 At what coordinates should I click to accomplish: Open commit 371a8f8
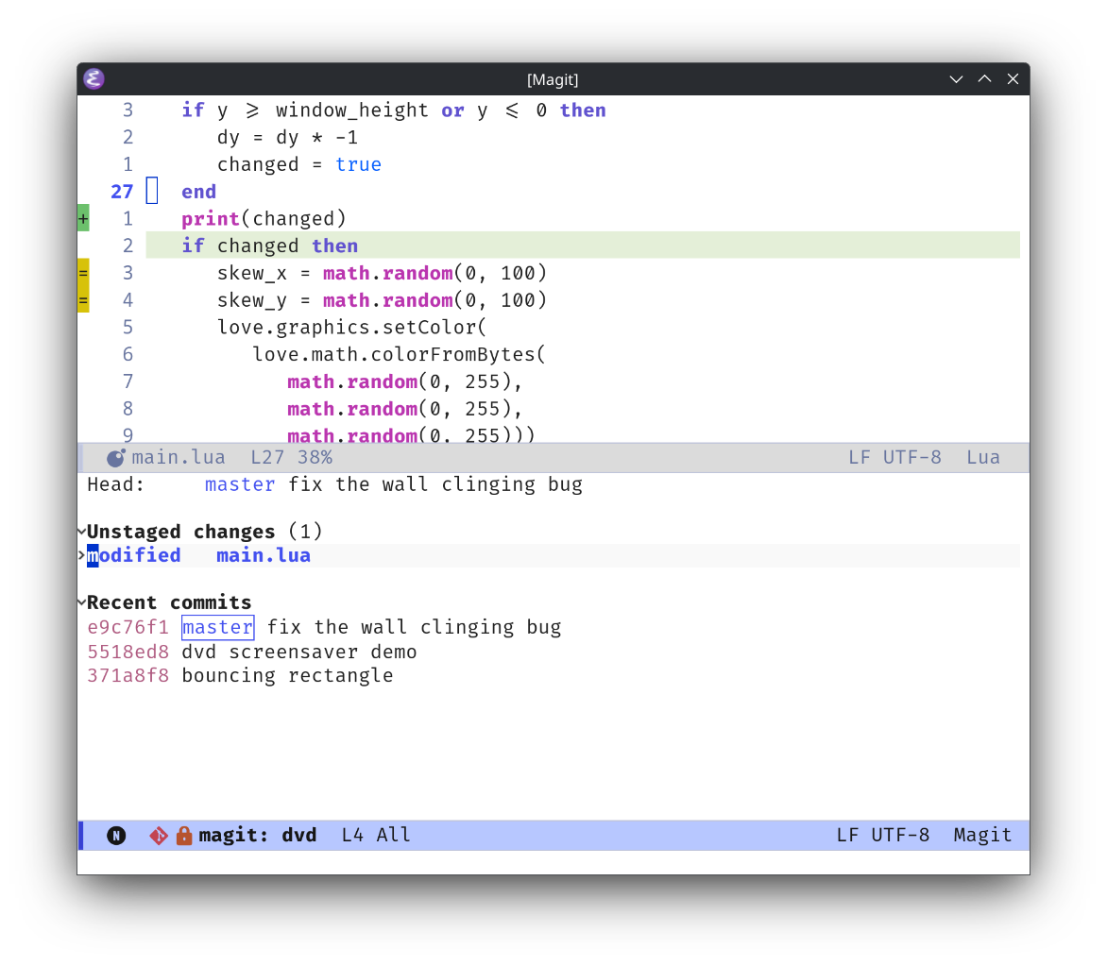pos(128,675)
